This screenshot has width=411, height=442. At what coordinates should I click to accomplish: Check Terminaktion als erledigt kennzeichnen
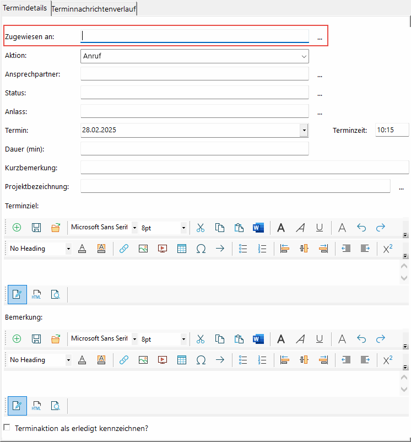click(7, 427)
